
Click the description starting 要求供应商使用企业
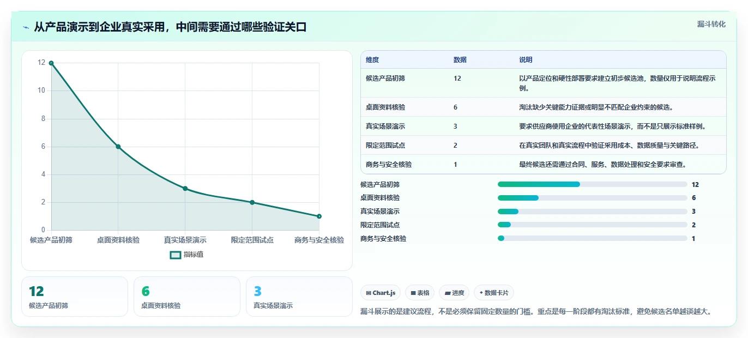coord(613,126)
